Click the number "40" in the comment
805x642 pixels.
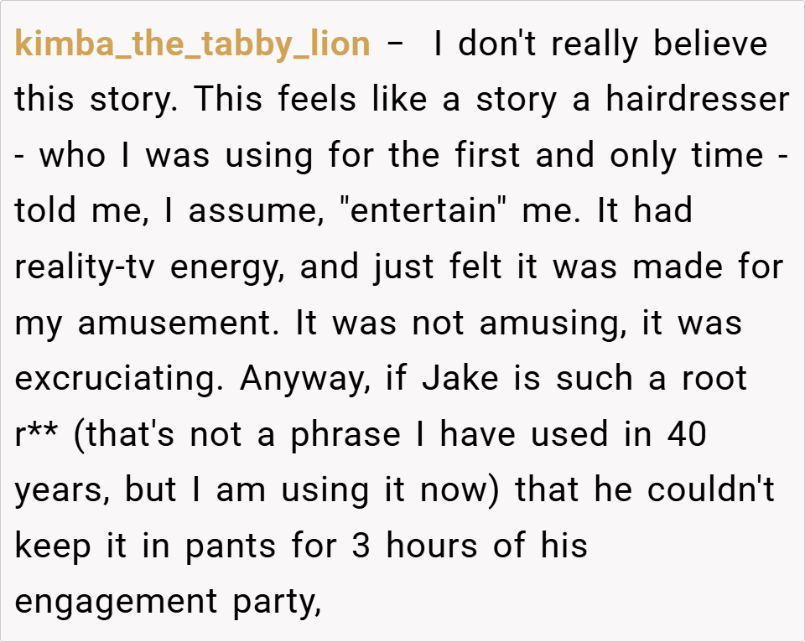click(x=688, y=434)
